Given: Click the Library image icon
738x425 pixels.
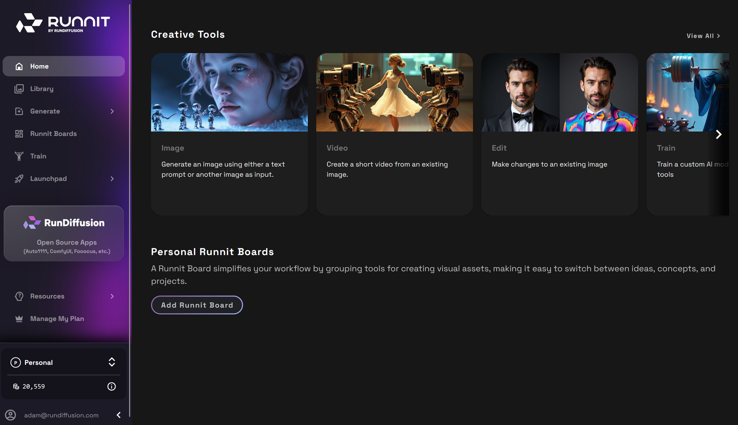Looking at the screenshot, I should [19, 89].
